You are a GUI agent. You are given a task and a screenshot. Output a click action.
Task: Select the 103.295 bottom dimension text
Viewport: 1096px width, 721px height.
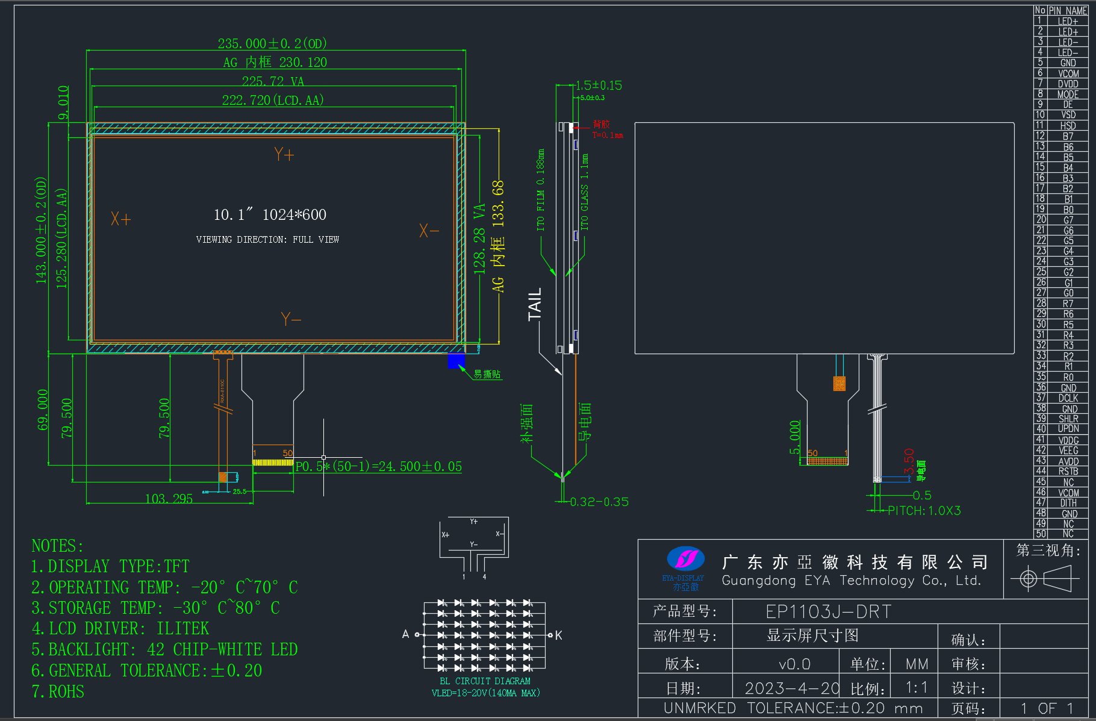pyautogui.click(x=169, y=499)
